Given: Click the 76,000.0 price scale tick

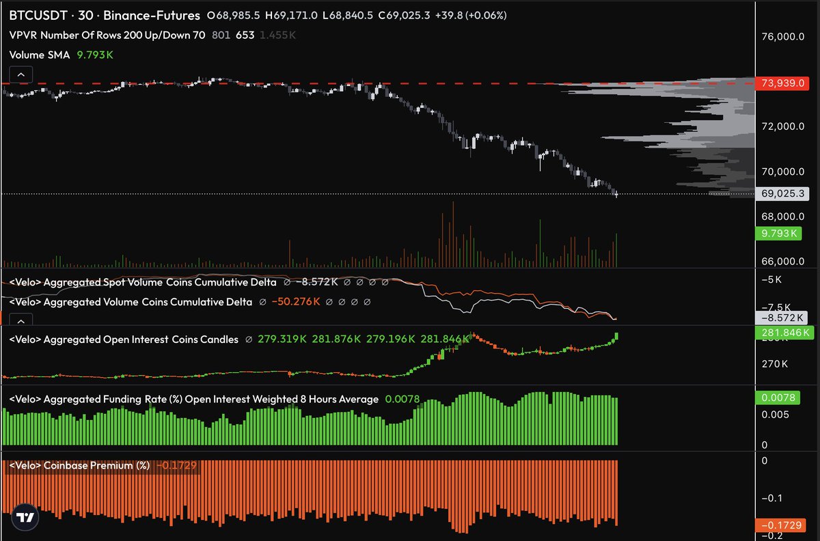Looking at the screenshot, I should click(x=784, y=38).
